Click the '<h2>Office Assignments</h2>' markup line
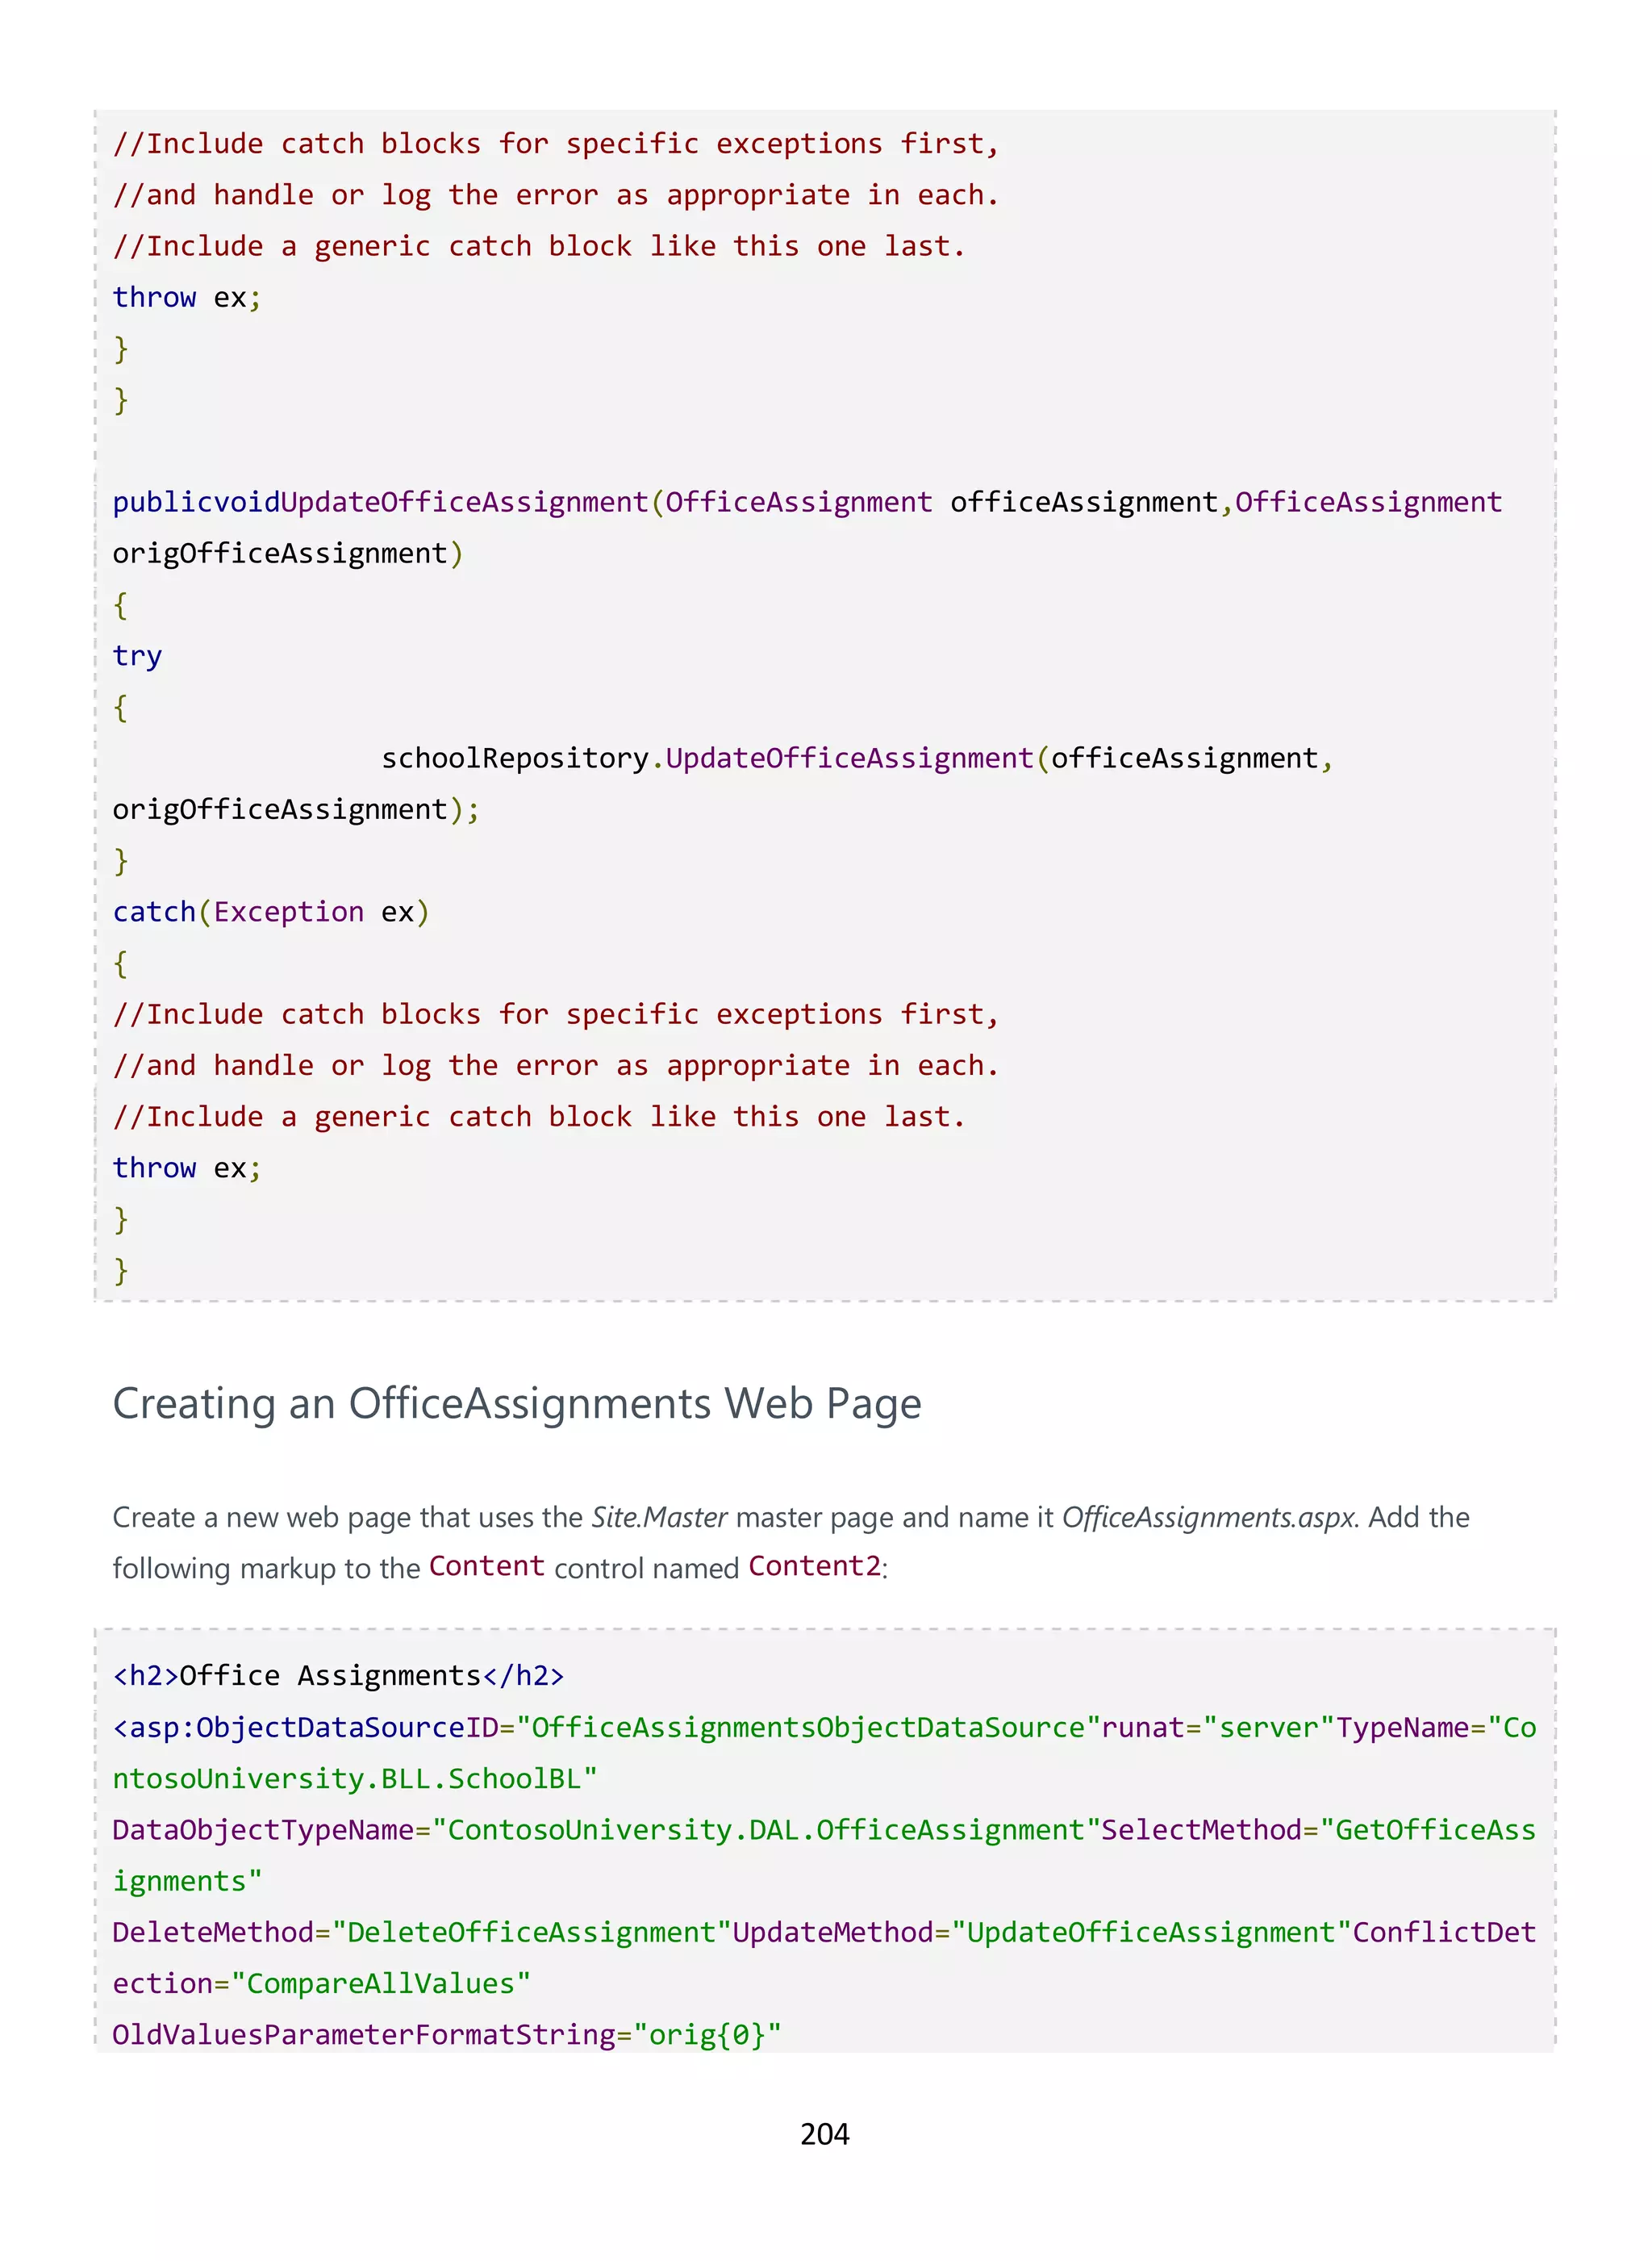Viewport: 1652px width, 2261px height. pyautogui.click(x=338, y=1676)
